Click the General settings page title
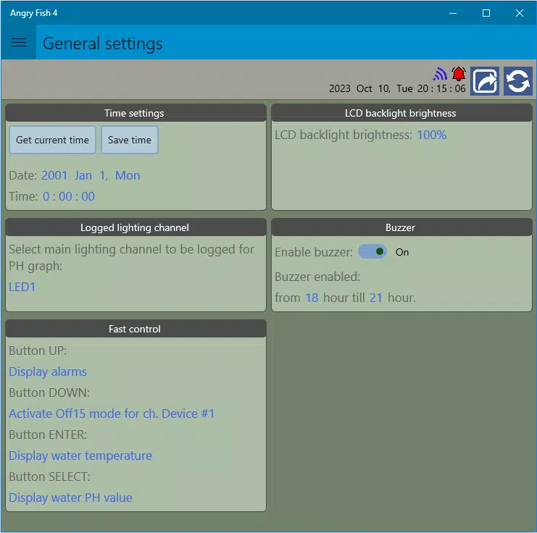 [x=102, y=43]
